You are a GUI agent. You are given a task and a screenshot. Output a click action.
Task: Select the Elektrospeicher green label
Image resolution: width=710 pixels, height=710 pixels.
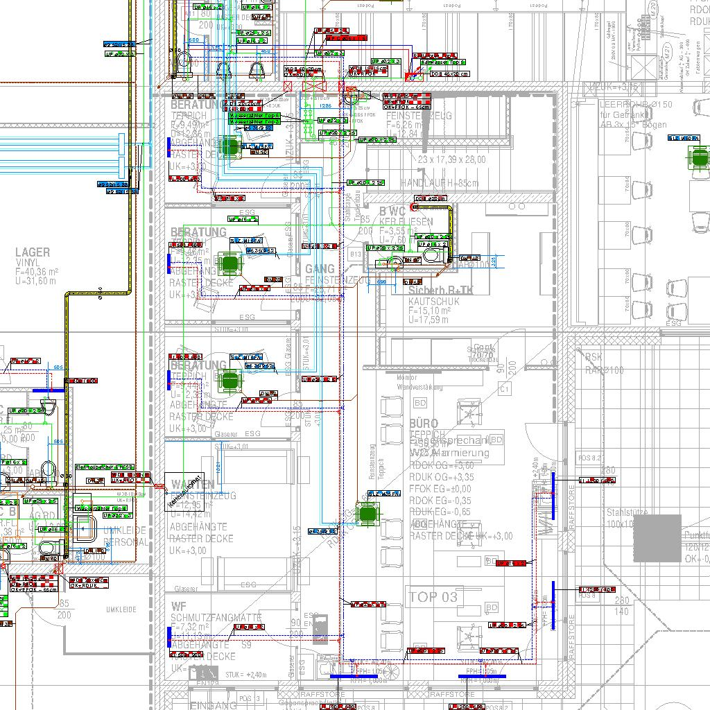(x=104, y=467)
